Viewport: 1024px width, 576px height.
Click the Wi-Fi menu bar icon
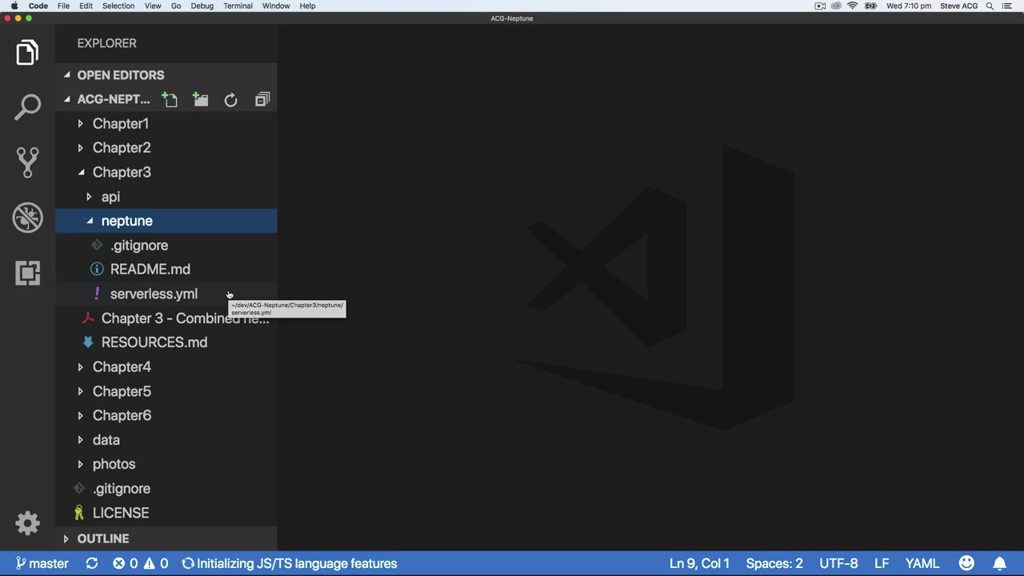[x=853, y=6]
